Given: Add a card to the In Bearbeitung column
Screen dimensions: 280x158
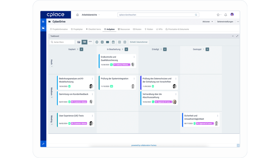Looking at the screenshot, I should coord(126,49).
